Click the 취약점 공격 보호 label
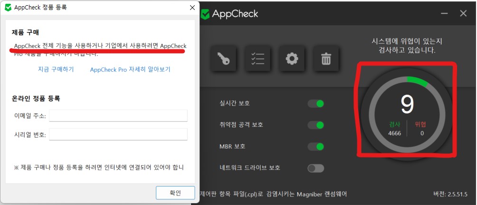Viewport: 477px width, 205px height. click(241, 124)
